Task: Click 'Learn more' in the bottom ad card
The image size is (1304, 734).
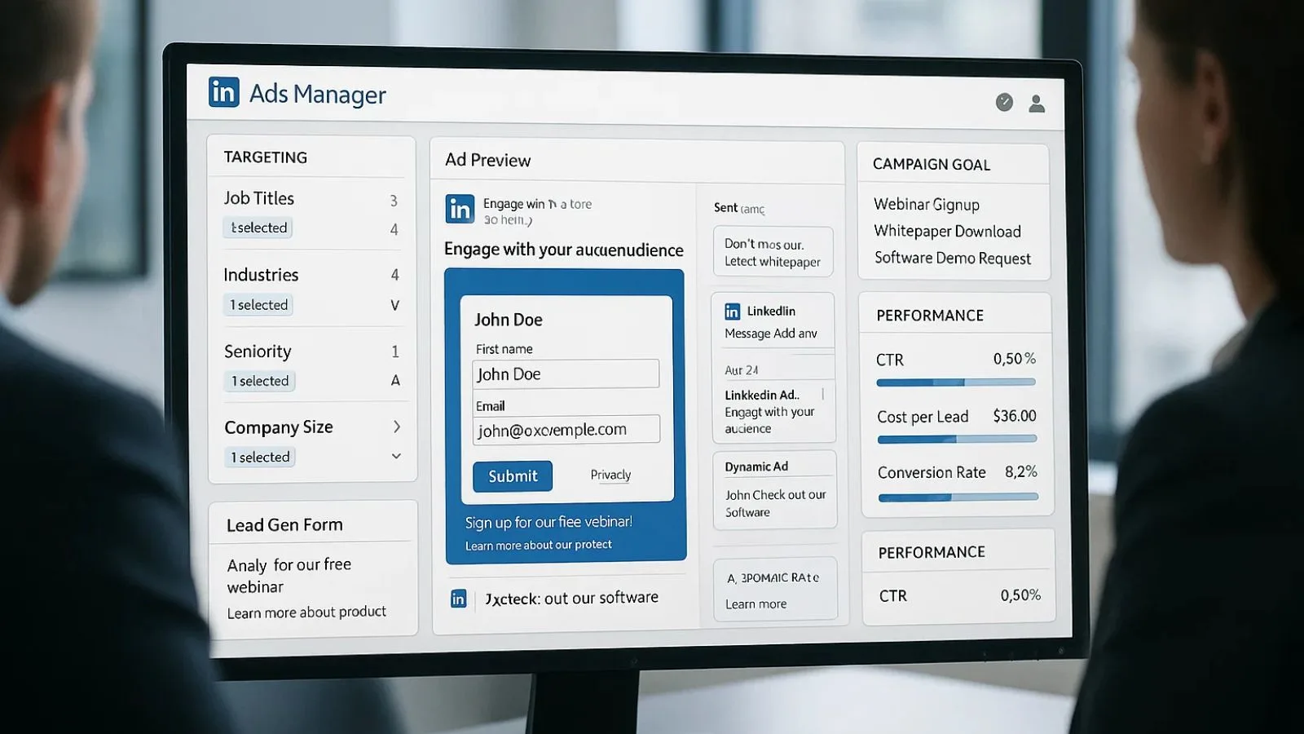Action: [x=756, y=604]
